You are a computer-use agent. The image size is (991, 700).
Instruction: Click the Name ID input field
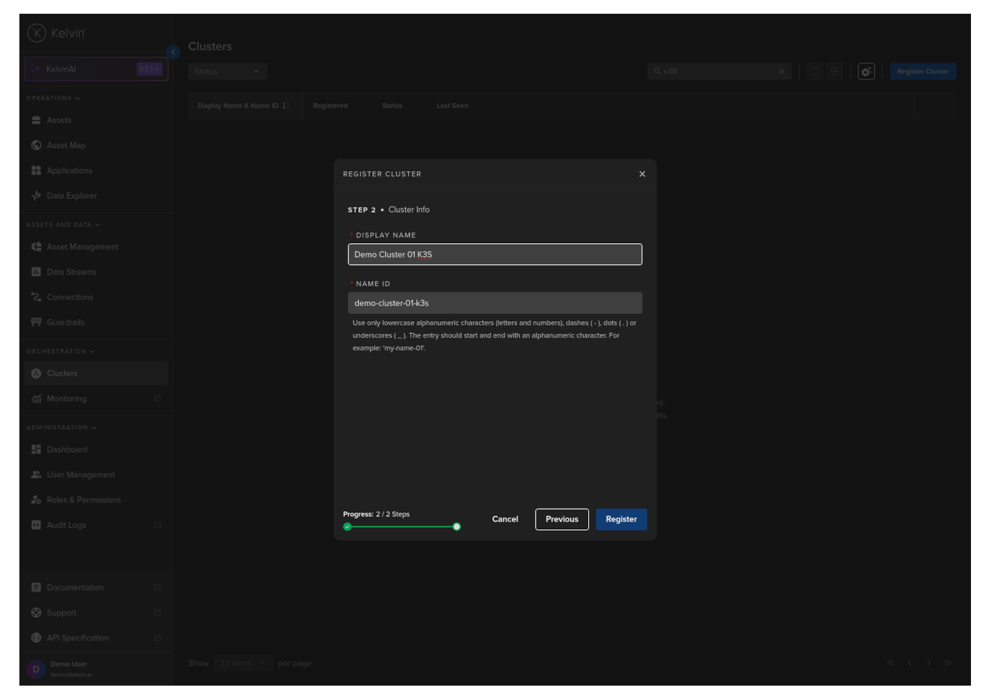[494, 303]
